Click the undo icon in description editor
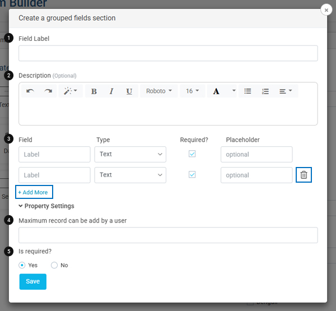Viewport: 336px width, 311px height. click(x=30, y=91)
